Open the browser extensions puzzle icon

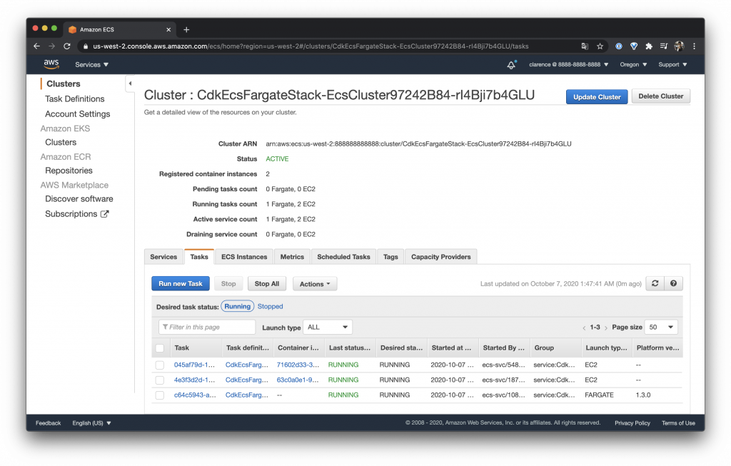[648, 46]
